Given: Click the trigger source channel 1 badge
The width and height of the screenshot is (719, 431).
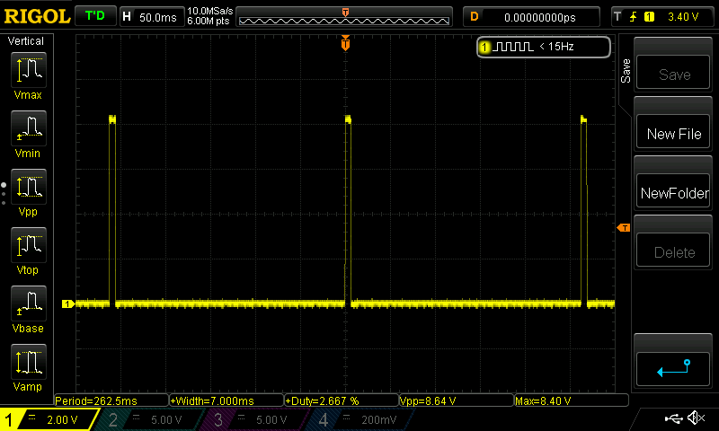Looking at the screenshot, I should [649, 17].
